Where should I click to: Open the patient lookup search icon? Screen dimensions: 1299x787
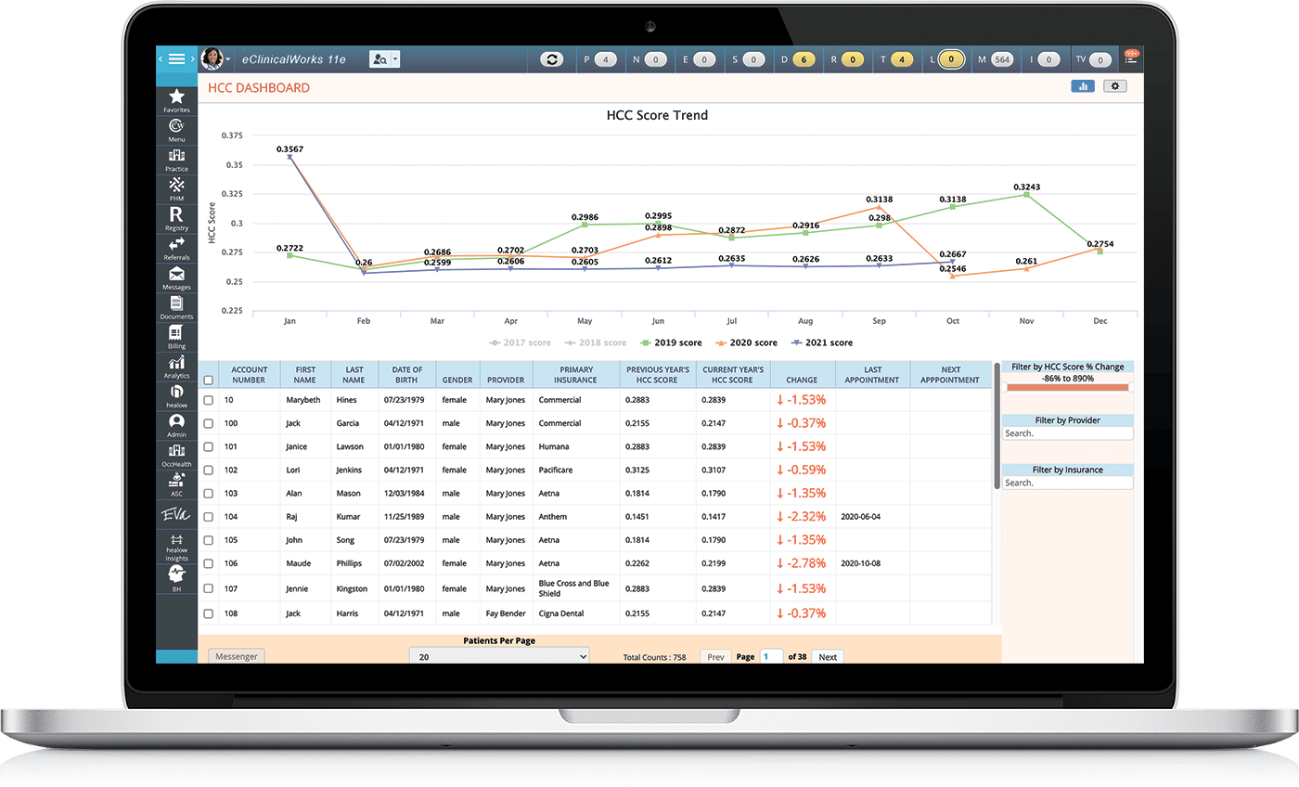(379, 59)
